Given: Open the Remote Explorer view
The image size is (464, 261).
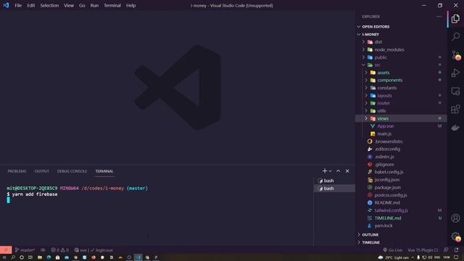Looking at the screenshot, I should click(455, 91).
